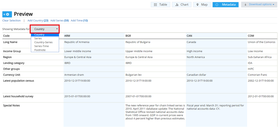Click the ARM column header
The height and width of the screenshot is (127, 278).
(x=67, y=36)
